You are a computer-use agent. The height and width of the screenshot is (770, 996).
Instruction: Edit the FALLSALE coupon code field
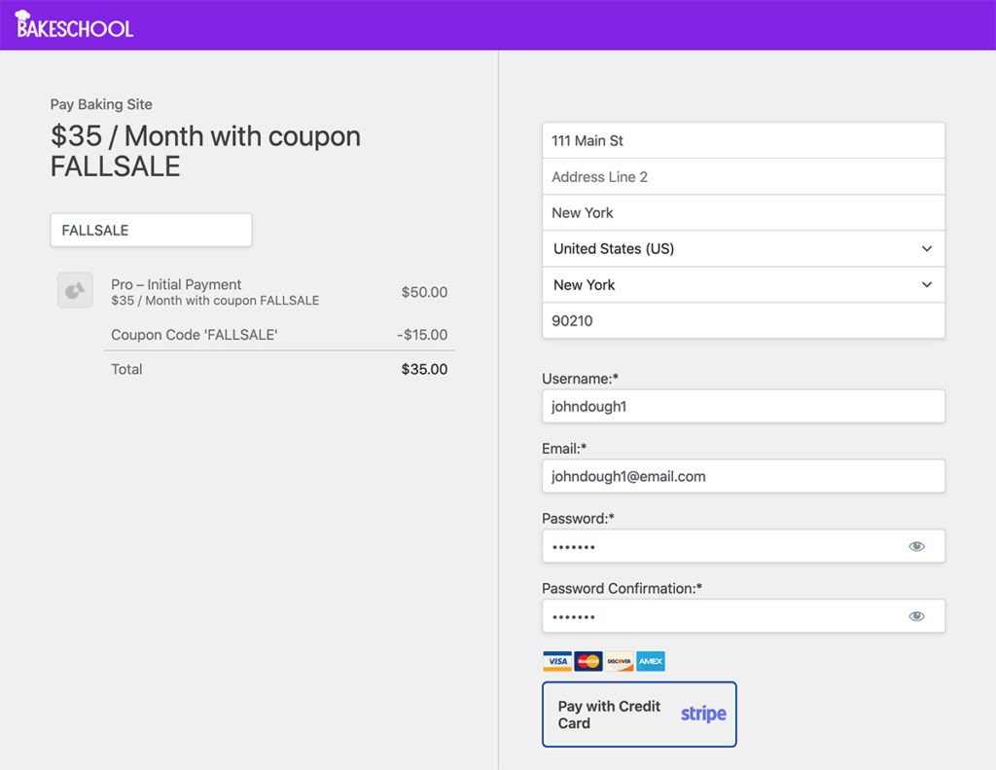(x=151, y=231)
